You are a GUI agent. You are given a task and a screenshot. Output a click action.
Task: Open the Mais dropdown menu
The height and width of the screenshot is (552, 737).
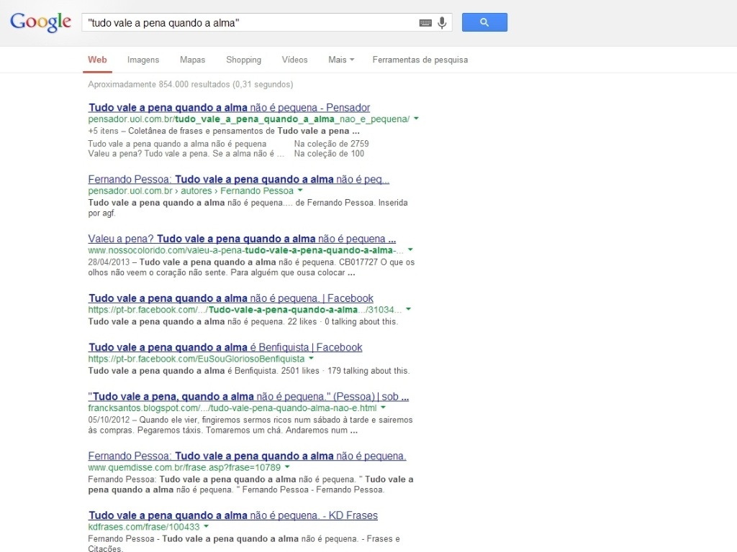340,60
